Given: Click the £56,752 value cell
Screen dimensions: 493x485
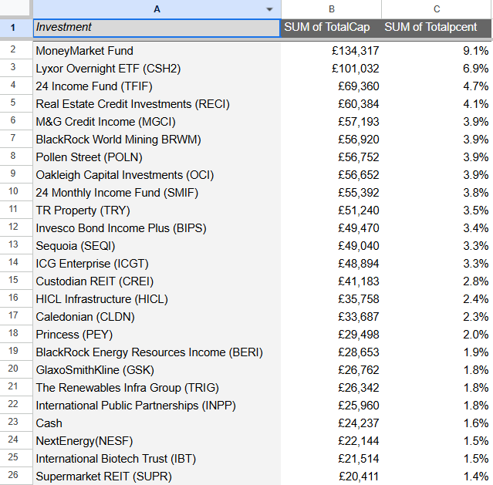Looking at the screenshot, I should pyautogui.click(x=331, y=157).
